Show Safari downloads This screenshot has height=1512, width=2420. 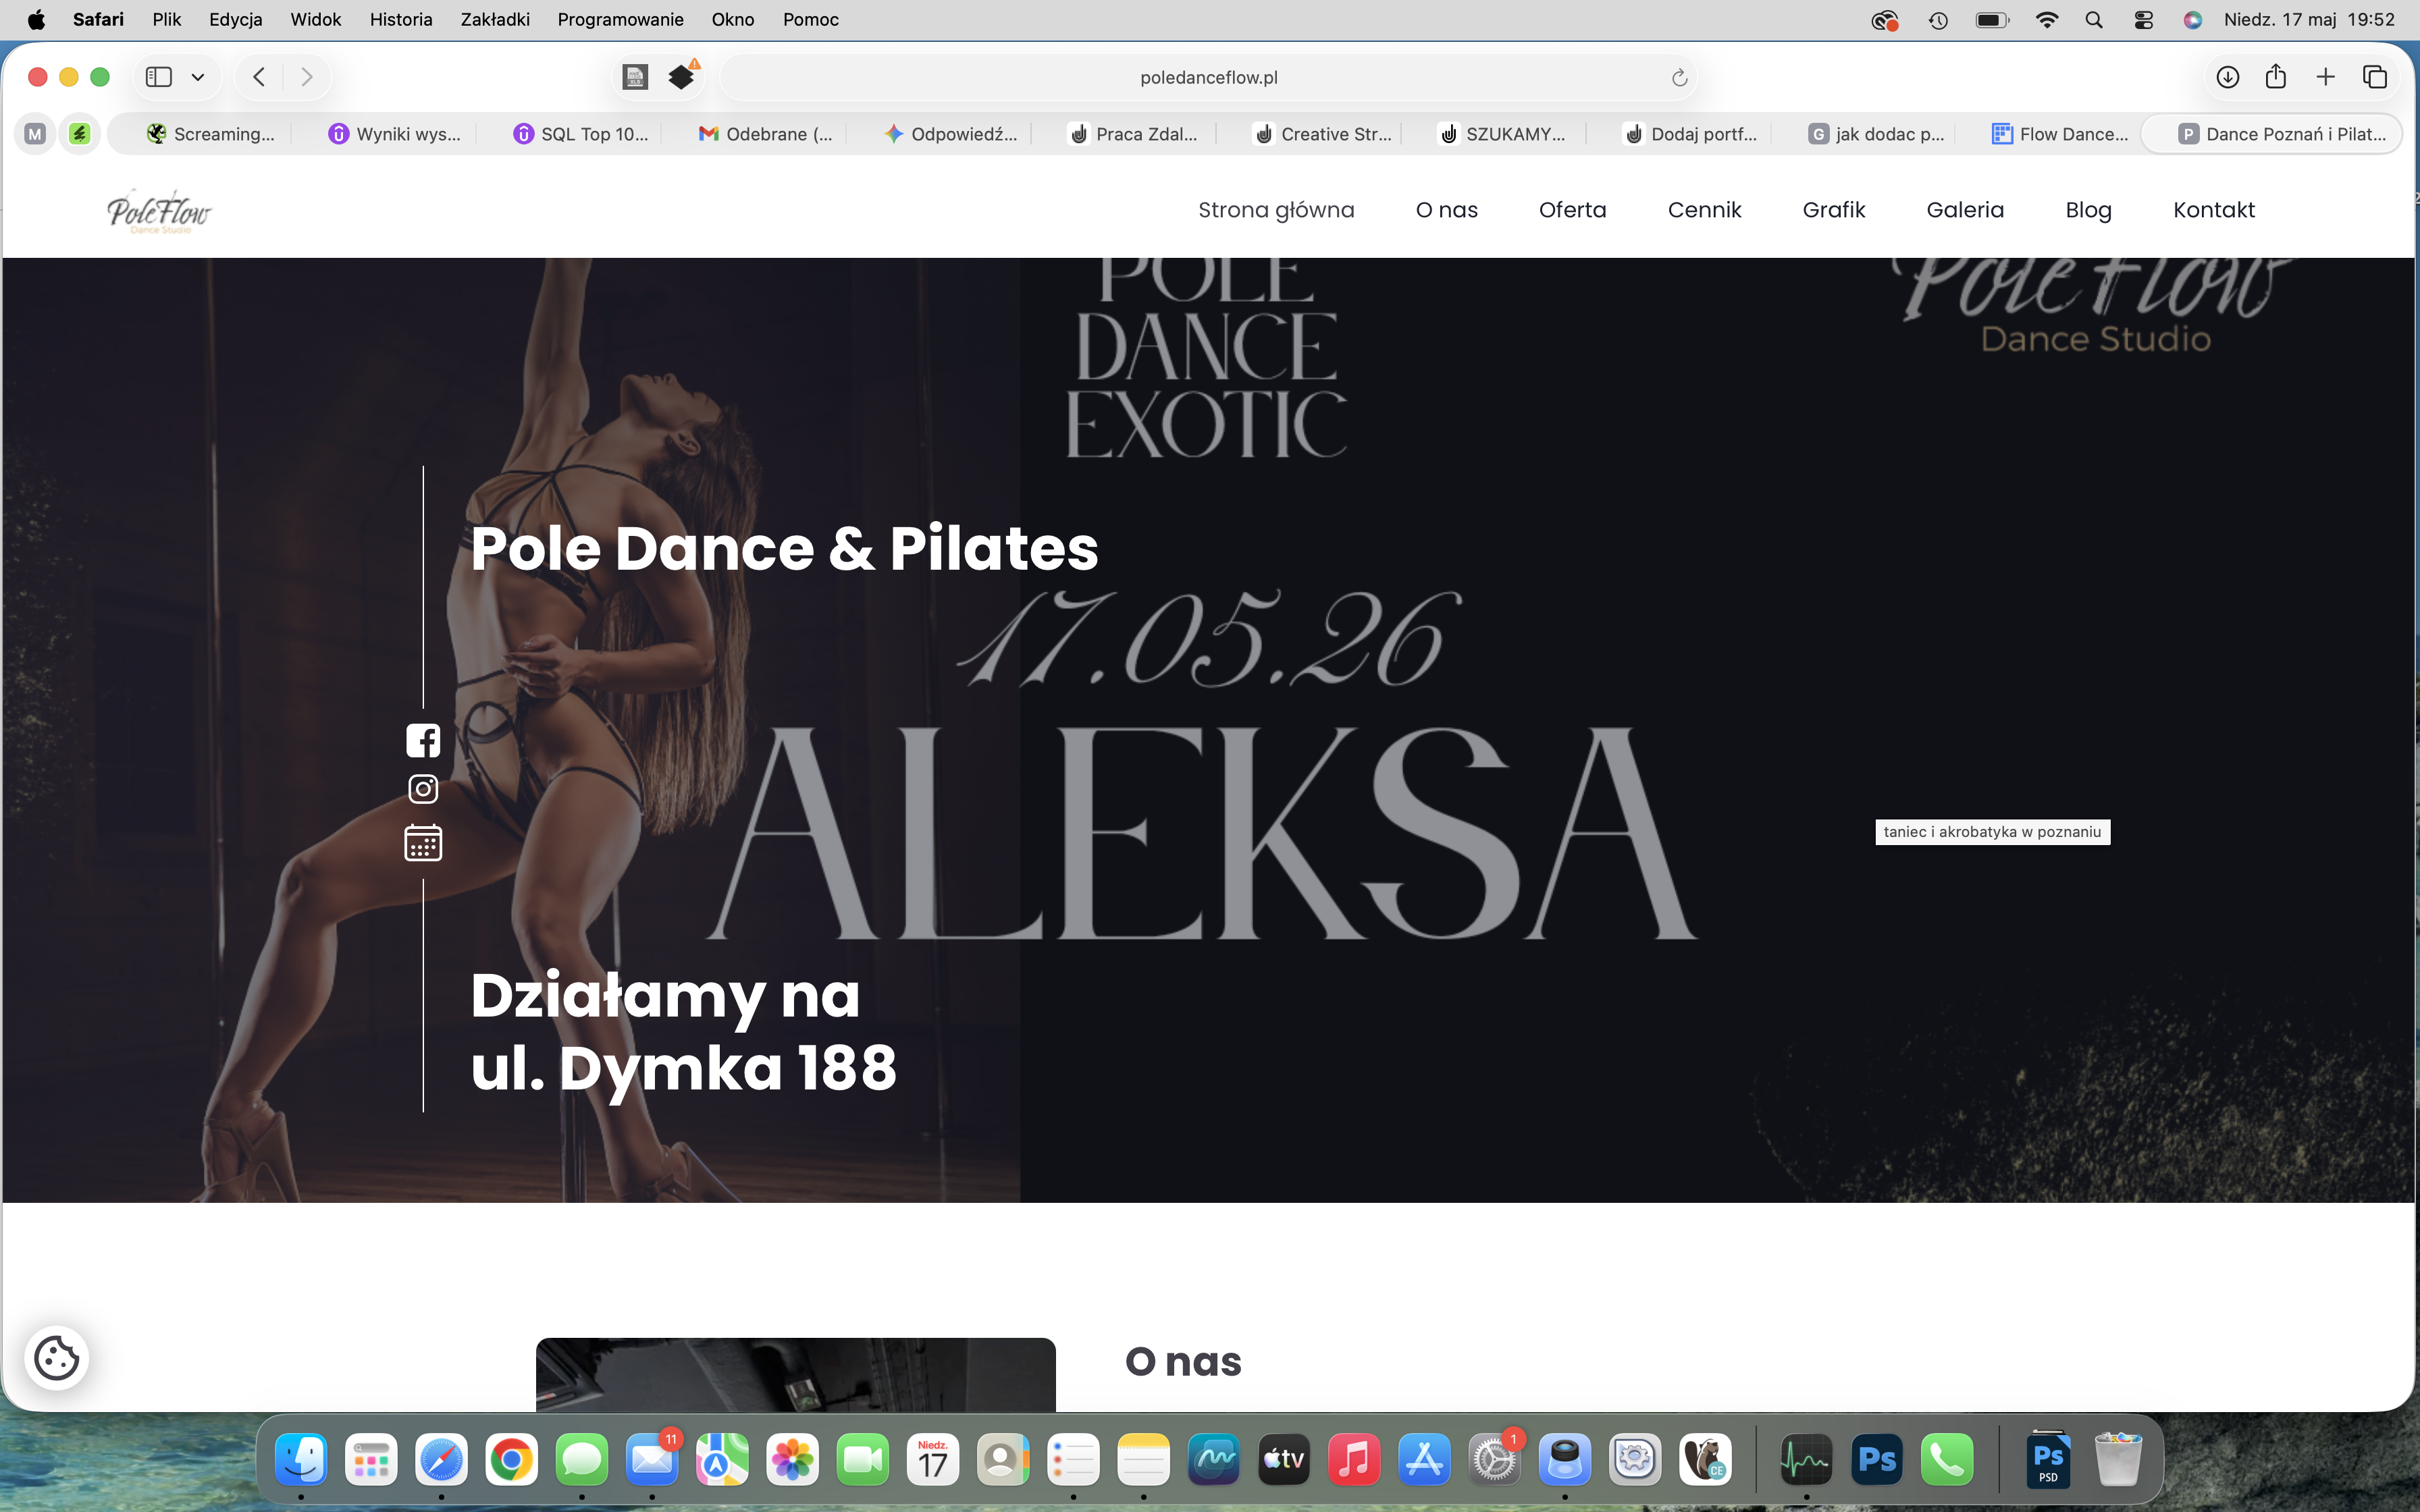pos(2227,77)
